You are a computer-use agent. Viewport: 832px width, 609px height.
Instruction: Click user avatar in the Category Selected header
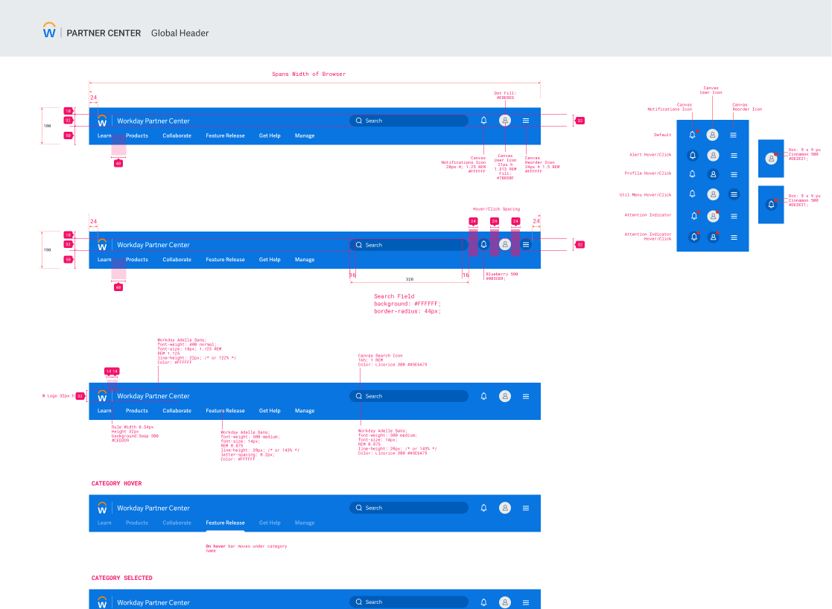point(505,602)
